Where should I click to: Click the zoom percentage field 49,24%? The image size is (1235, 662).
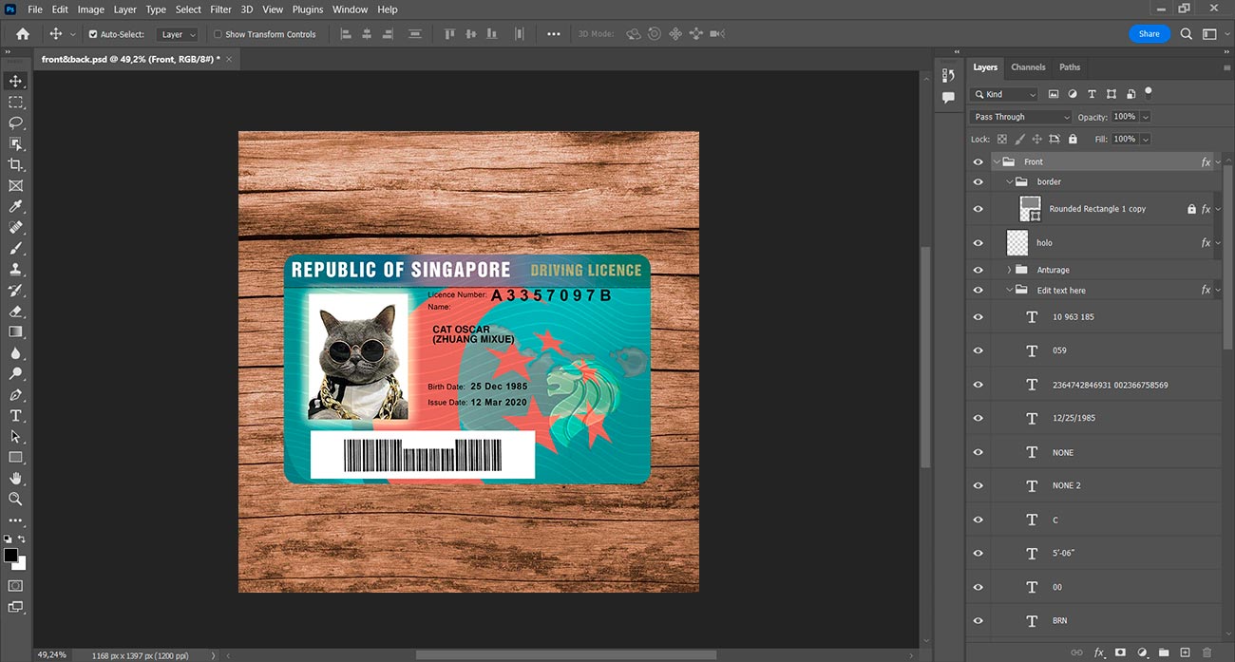pos(52,655)
